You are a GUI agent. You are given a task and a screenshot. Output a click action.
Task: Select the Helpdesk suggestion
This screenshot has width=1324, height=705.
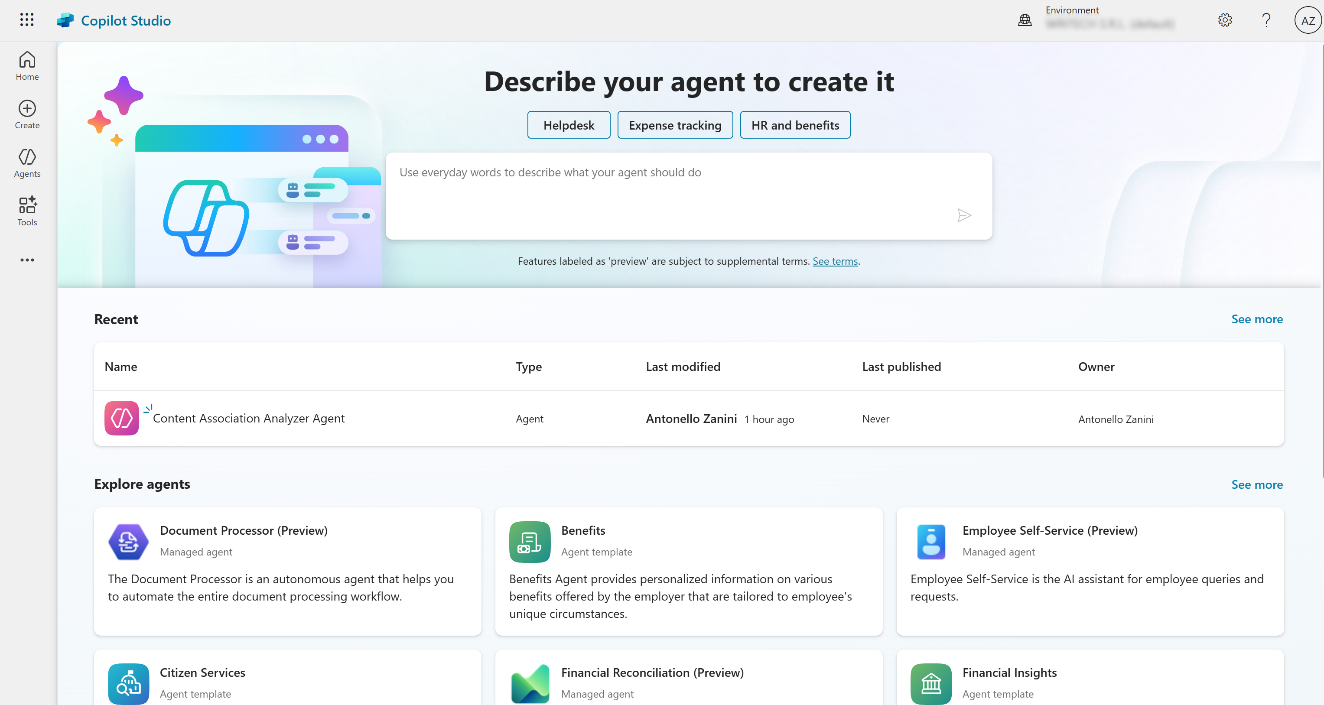(569, 124)
